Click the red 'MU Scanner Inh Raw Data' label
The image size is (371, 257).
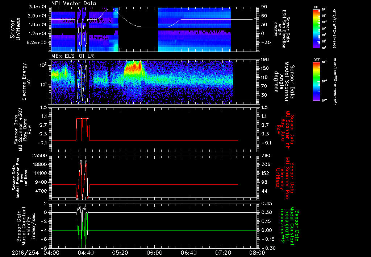(x=285, y=130)
